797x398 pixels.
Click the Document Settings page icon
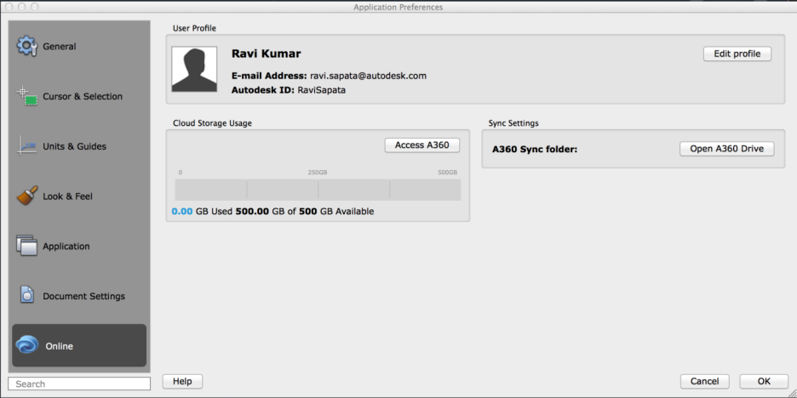27,295
